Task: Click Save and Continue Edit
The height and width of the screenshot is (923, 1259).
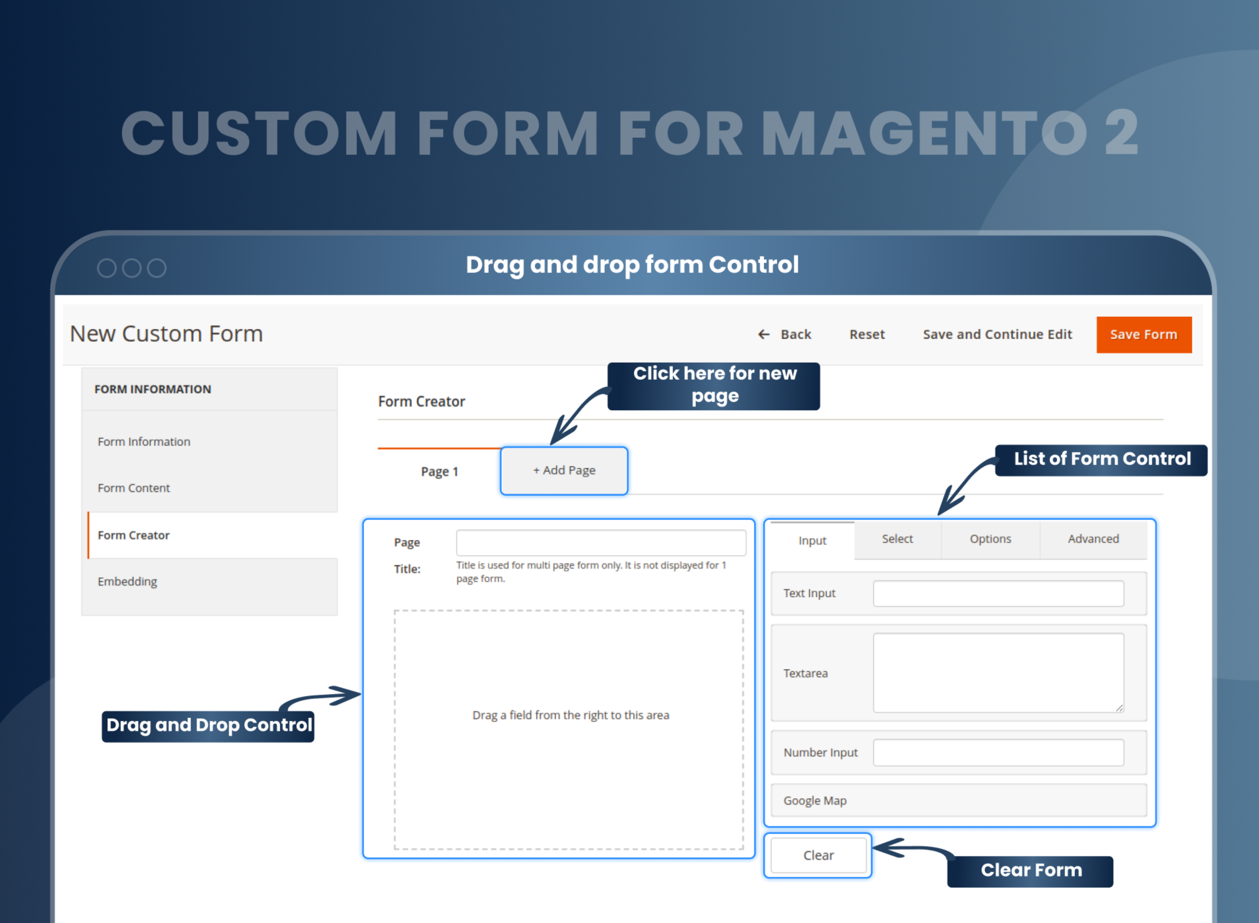Action: pyautogui.click(x=997, y=334)
